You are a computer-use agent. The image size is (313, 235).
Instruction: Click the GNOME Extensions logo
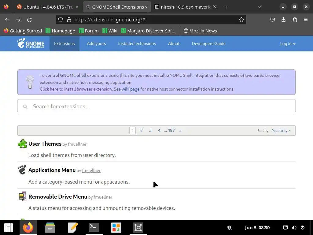pyautogui.click(x=31, y=43)
